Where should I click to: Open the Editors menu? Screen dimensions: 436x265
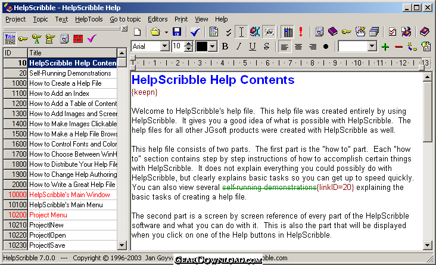pyautogui.click(x=157, y=19)
